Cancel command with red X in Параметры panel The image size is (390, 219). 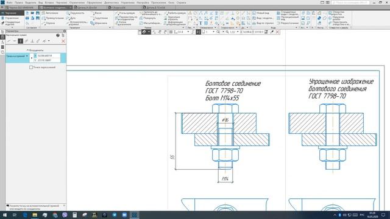pos(63,41)
